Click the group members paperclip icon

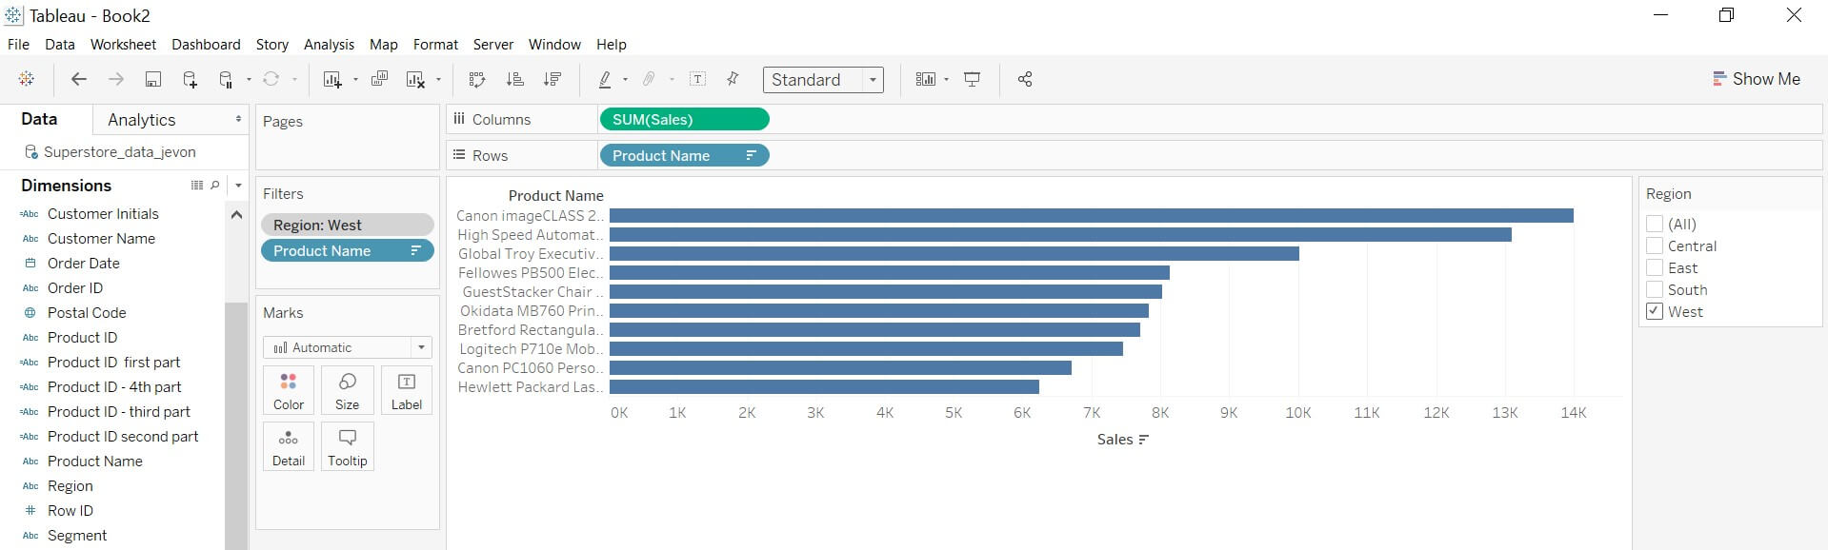(x=649, y=79)
